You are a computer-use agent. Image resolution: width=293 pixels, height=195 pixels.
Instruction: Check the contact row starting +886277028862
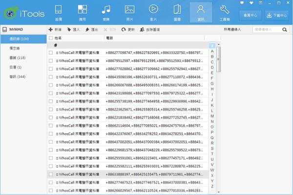(x=51, y=69)
